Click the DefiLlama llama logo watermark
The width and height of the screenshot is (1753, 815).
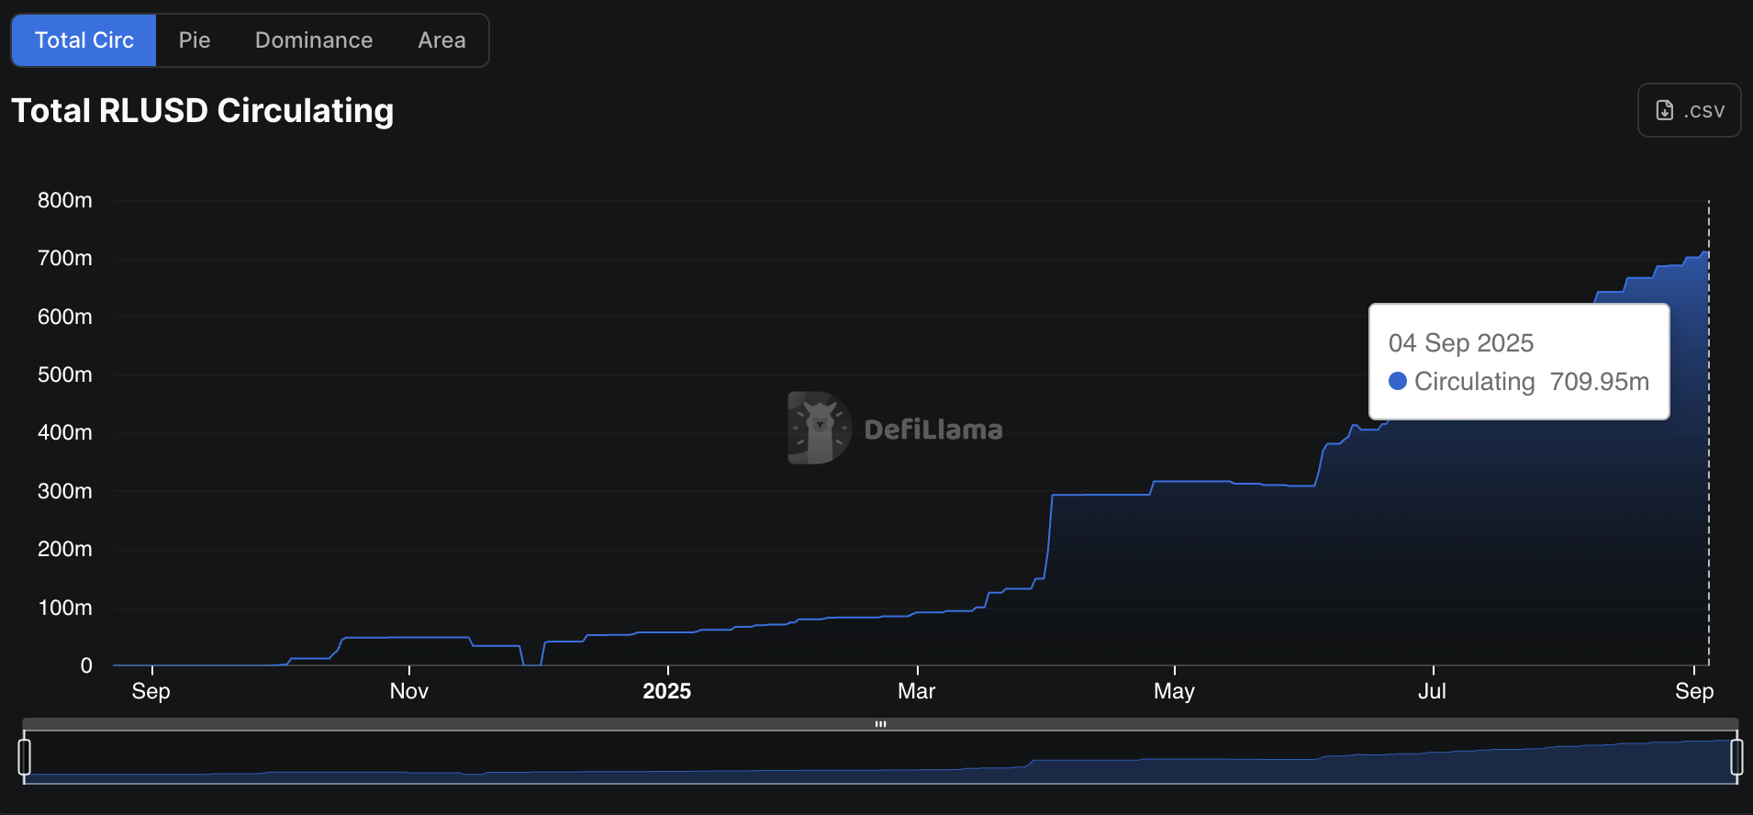tap(819, 429)
